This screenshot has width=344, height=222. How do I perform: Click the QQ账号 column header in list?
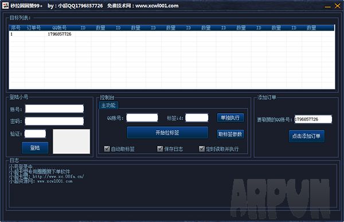(x=60, y=28)
